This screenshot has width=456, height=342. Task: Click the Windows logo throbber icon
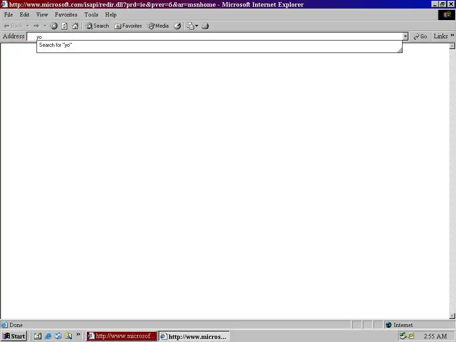tap(447, 15)
